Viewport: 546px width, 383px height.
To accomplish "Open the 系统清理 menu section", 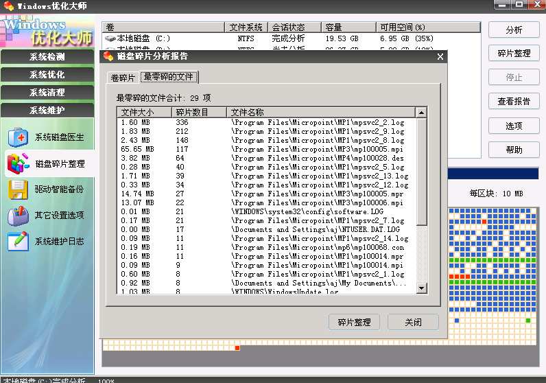I will tap(47, 93).
